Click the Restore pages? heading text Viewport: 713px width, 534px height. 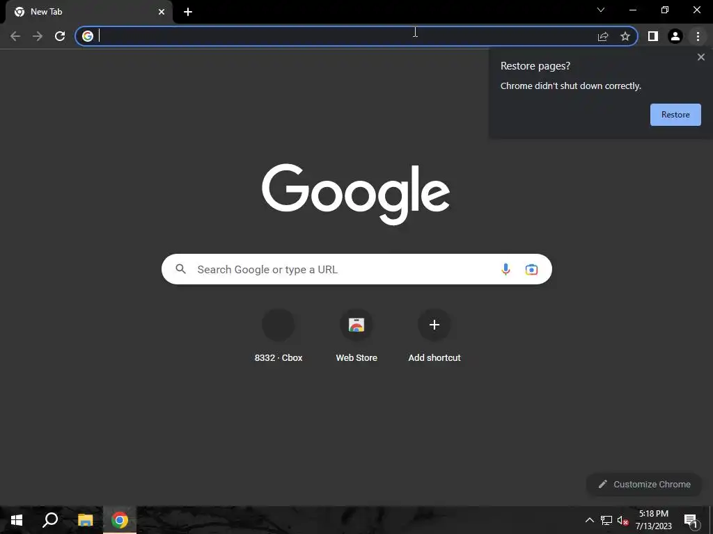535,66
